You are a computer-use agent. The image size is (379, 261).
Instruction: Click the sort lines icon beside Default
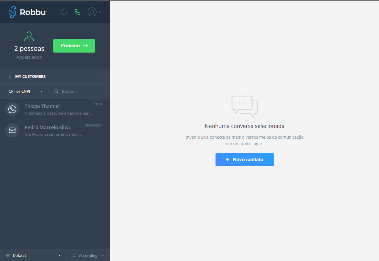click(8, 256)
